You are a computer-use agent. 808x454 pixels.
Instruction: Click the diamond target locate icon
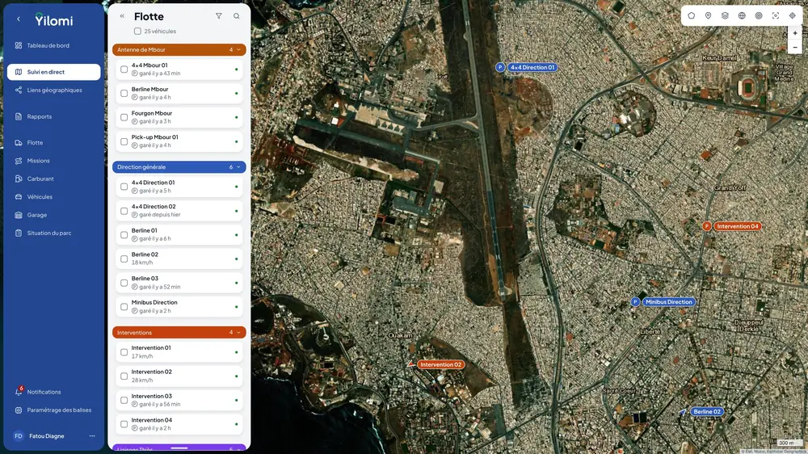tap(792, 16)
